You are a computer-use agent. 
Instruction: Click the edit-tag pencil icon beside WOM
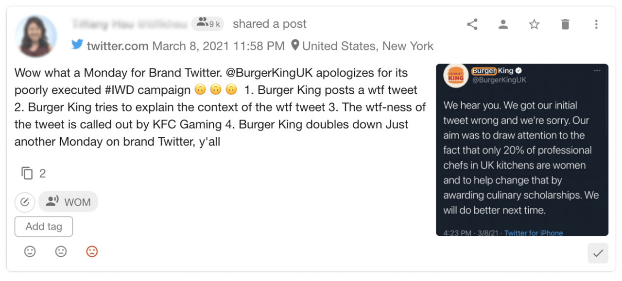[x=25, y=202]
